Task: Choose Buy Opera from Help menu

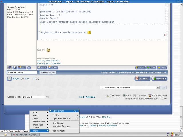Action: pos(64,123)
